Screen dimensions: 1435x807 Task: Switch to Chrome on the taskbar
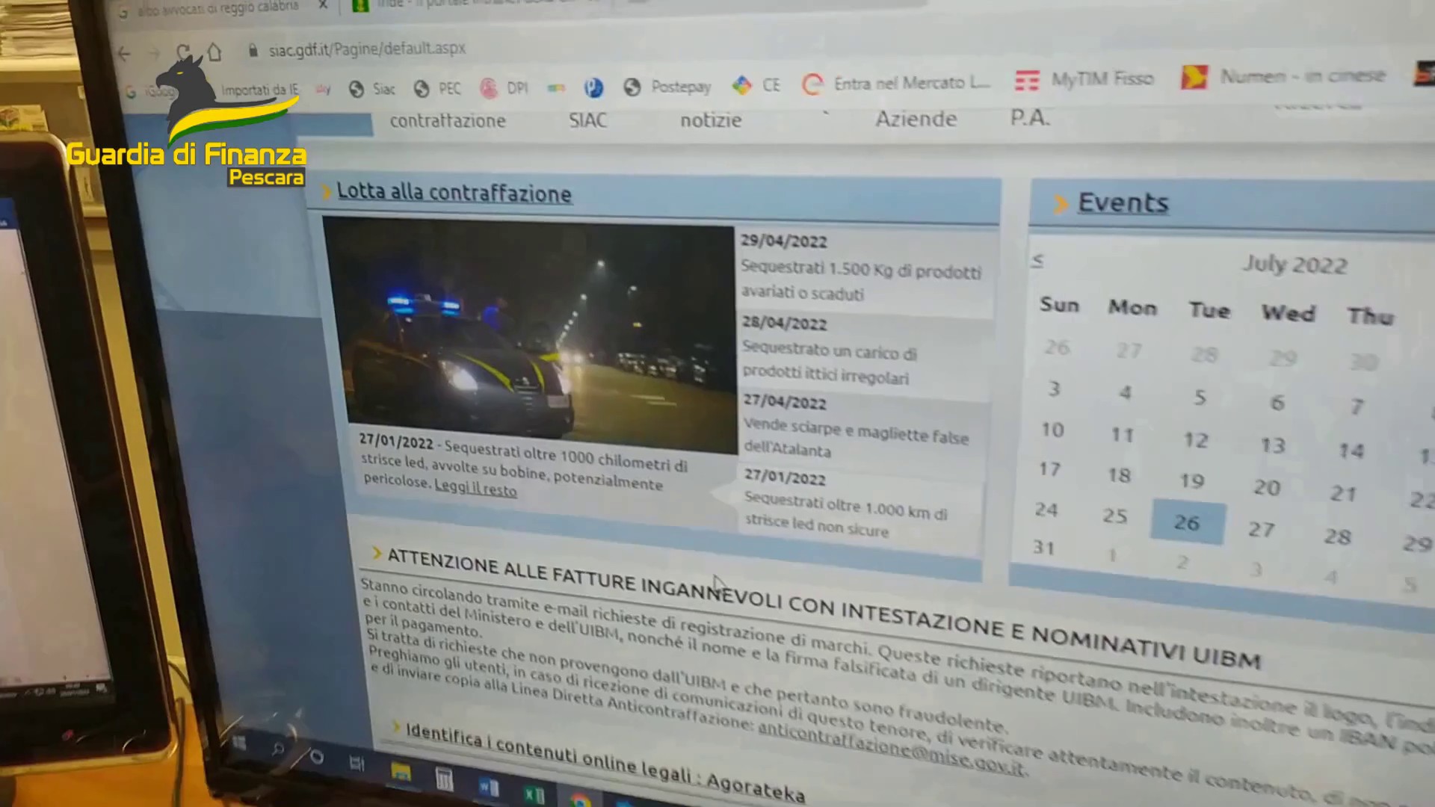[581, 800]
